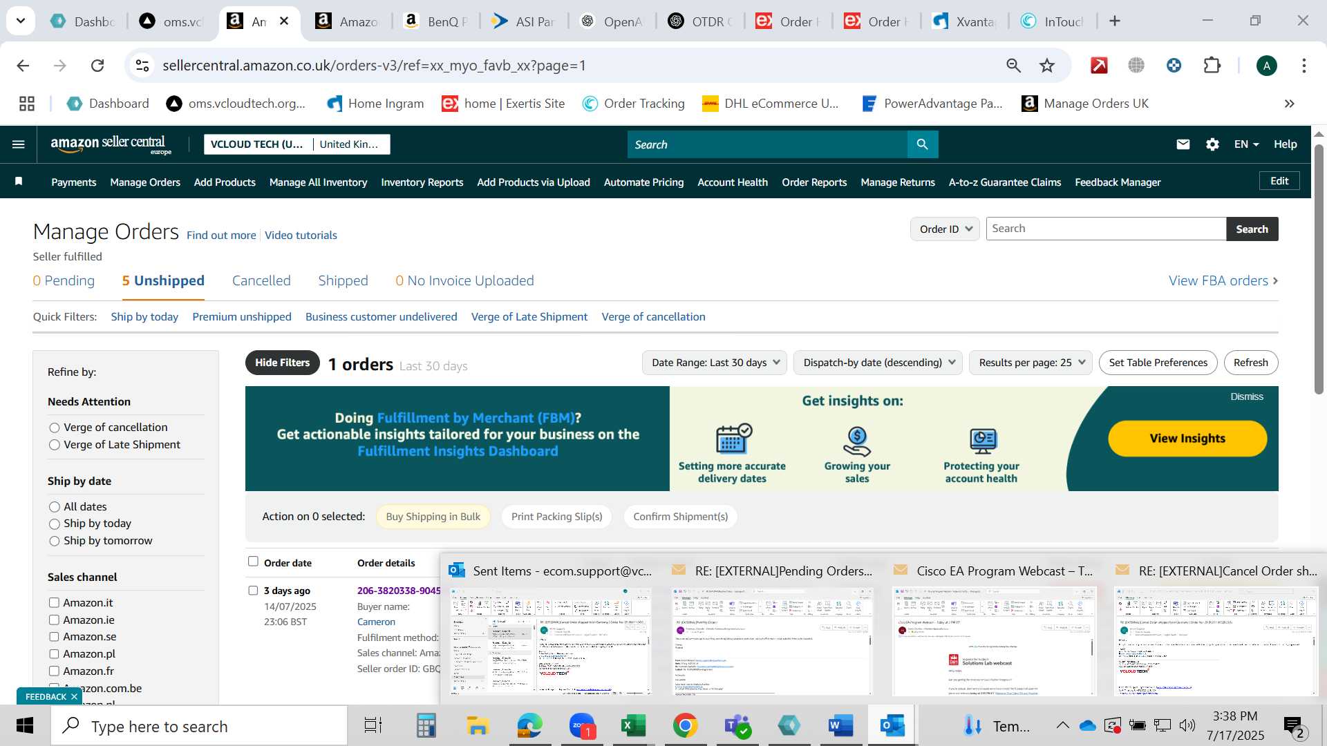
Task: Open Zoom from the taskbar
Action: point(581,726)
